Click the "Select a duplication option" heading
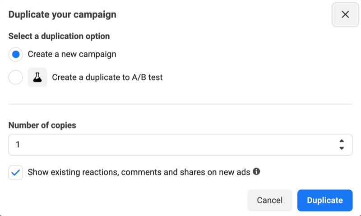The height and width of the screenshot is (216, 361). 59,36
